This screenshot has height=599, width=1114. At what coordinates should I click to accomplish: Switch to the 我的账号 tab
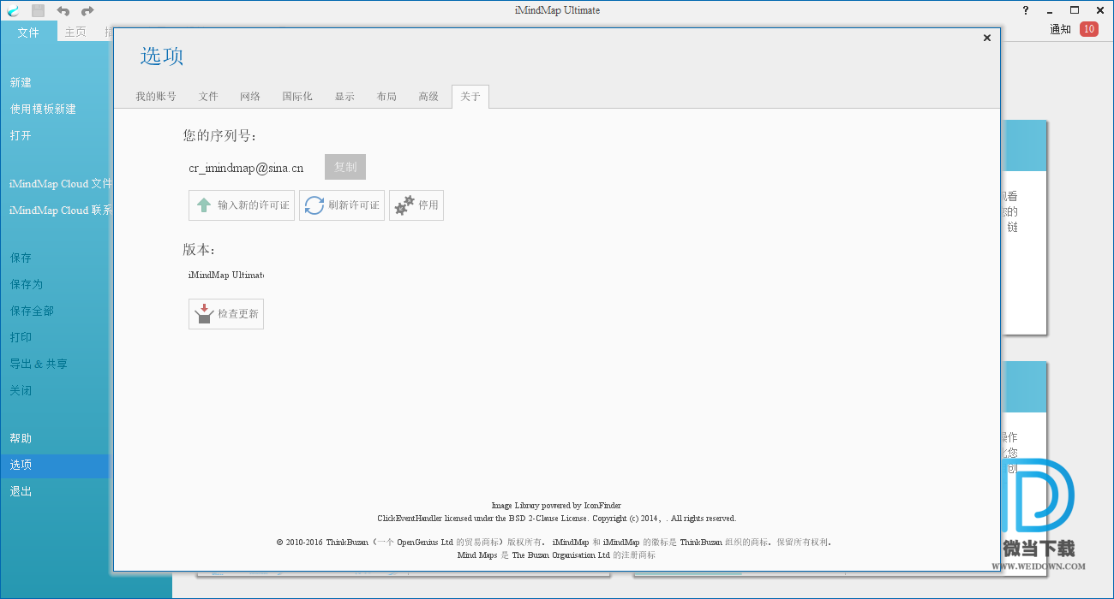[x=155, y=97]
